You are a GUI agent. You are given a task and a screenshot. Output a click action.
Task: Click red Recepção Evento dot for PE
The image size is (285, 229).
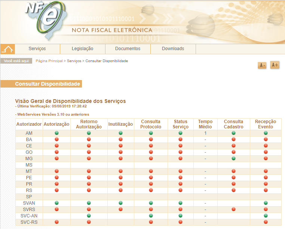266,177
